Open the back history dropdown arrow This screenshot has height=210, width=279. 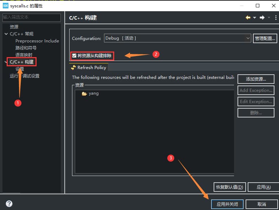click(x=254, y=18)
